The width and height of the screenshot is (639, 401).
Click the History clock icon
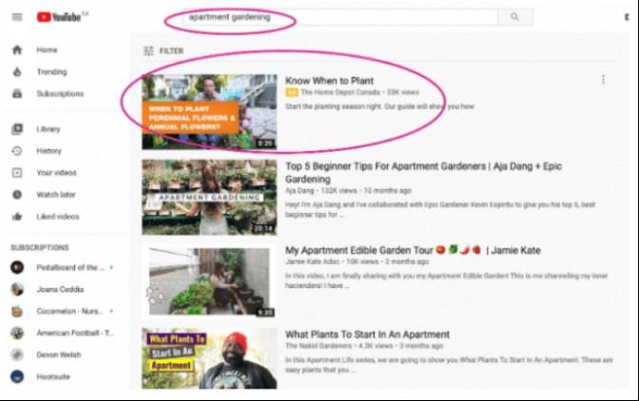17,151
